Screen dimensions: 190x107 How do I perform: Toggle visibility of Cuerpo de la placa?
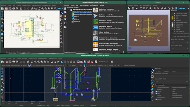[x=175, y=13]
